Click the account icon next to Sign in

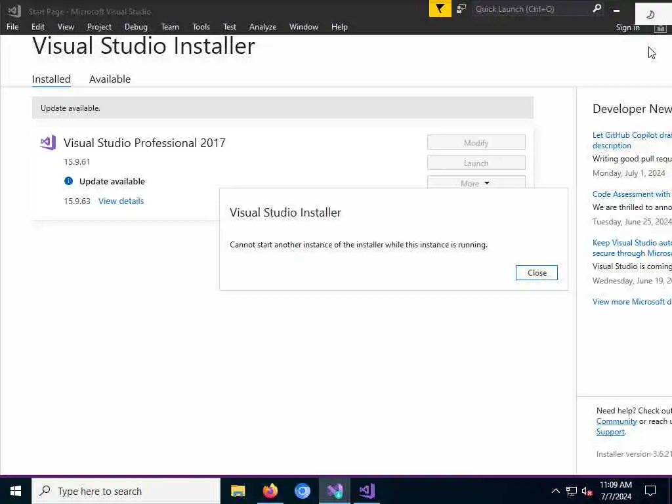(660, 28)
